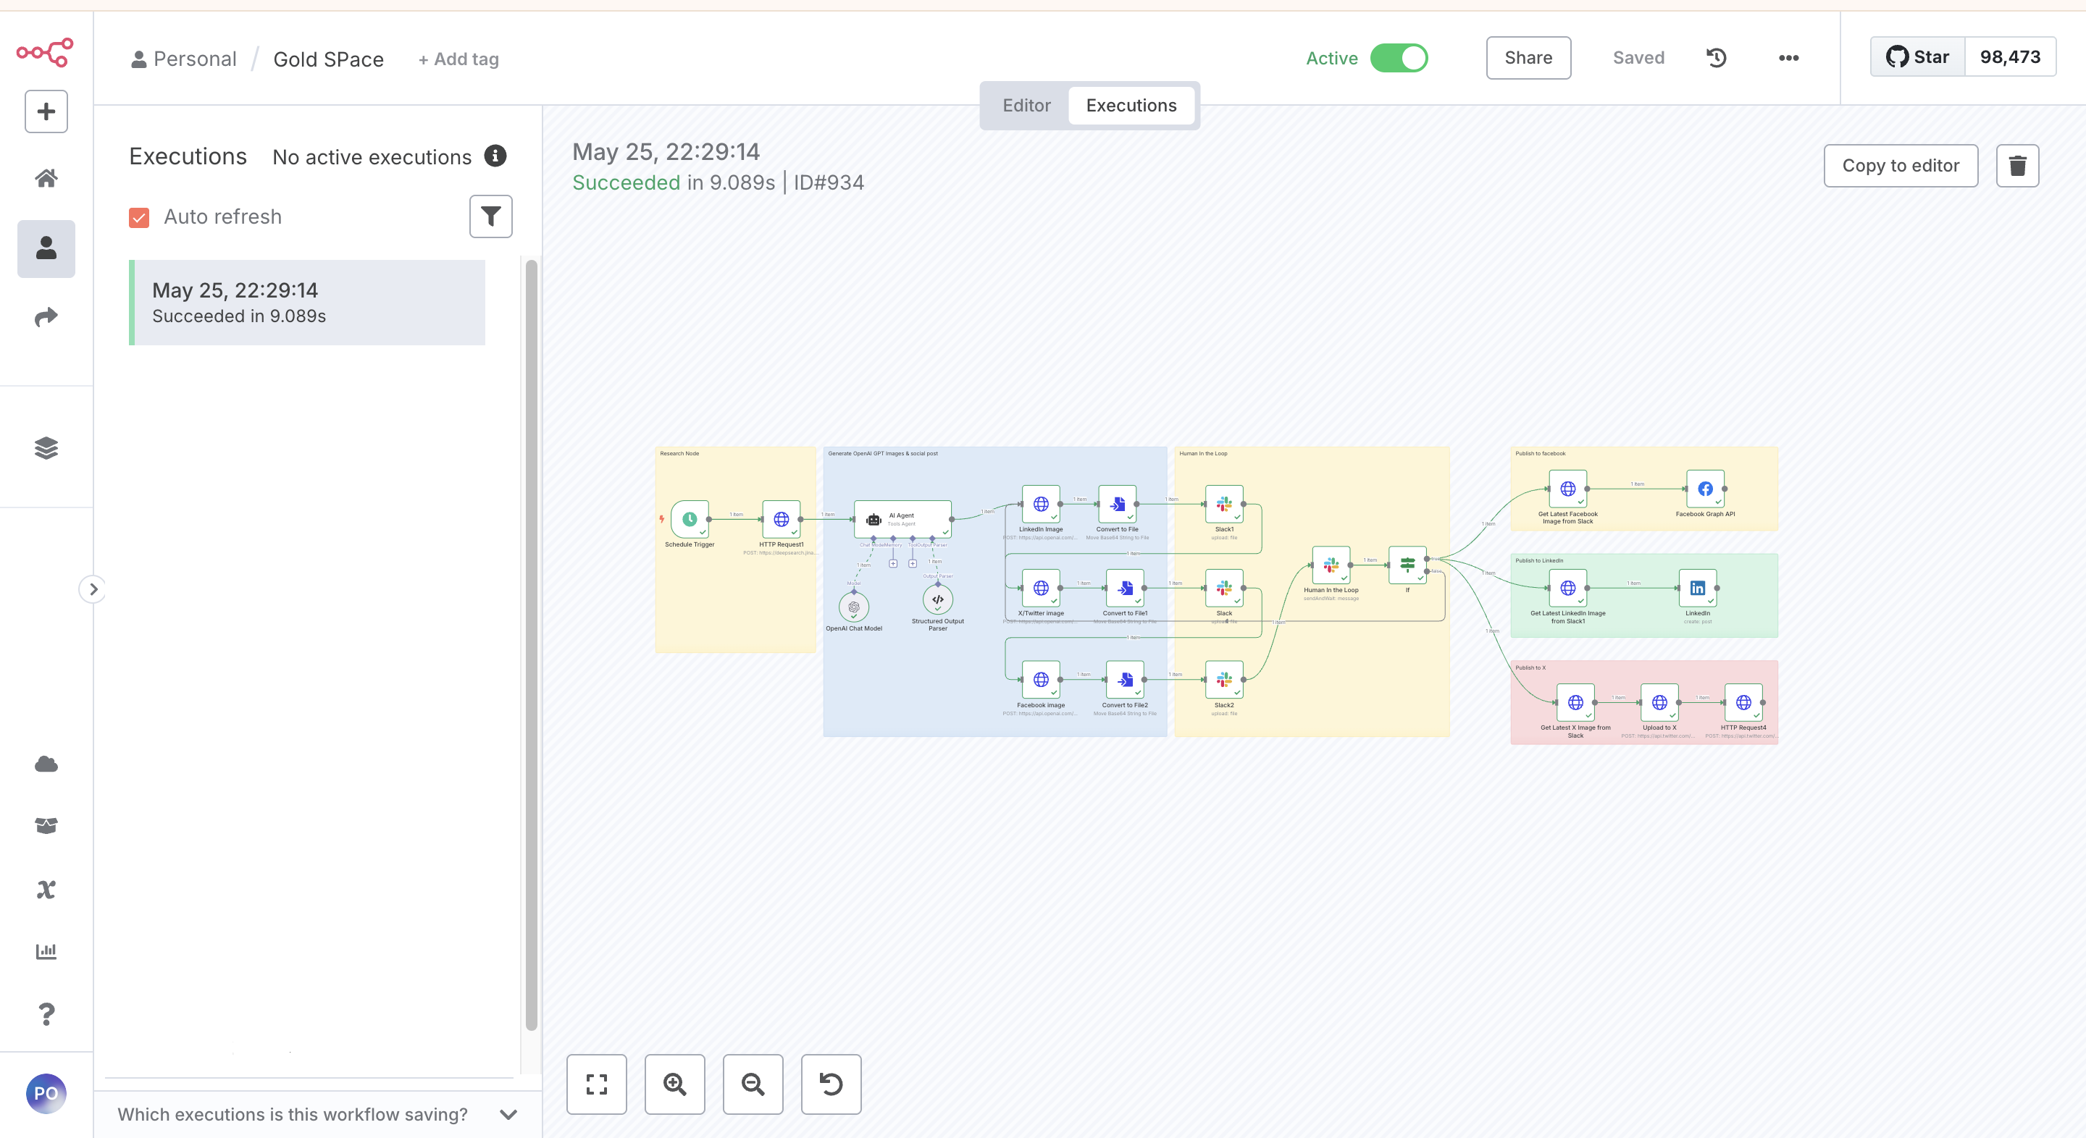
Task: Zoom in on the canvas
Action: coord(674,1084)
